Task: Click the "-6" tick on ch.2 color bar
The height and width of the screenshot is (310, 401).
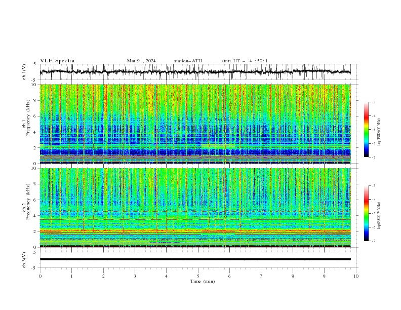Action: 373,227
